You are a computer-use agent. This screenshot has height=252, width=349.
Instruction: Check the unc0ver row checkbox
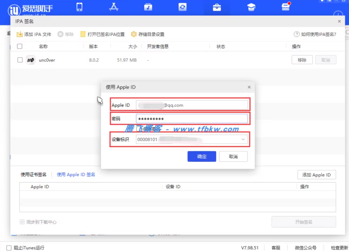[19, 60]
